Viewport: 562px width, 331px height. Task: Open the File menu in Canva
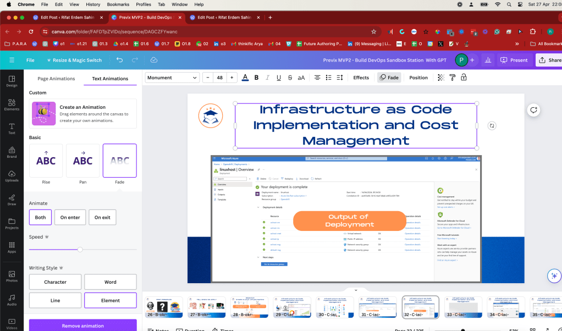pyautogui.click(x=30, y=60)
